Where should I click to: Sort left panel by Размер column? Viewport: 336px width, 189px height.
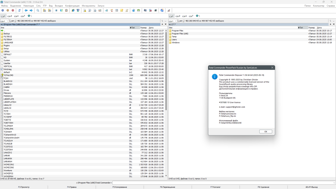pos(143,28)
